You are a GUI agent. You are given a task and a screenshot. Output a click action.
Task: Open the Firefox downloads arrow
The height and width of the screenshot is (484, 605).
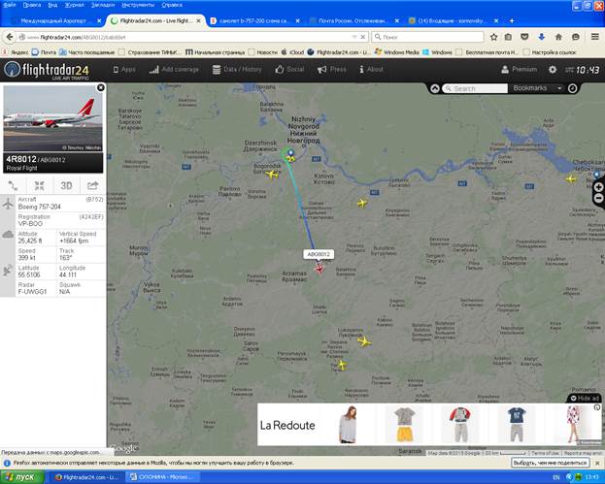coord(541,37)
